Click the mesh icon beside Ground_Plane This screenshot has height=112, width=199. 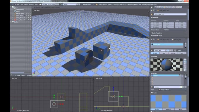click(x=15, y=13)
